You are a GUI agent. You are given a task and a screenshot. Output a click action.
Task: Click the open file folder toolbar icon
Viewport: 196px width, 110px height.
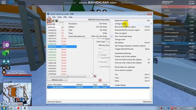53,21
